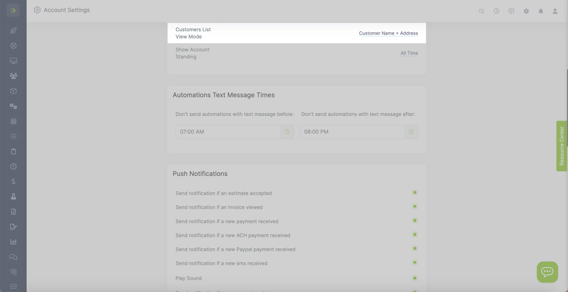Screen dimensions: 568x292
Task: Open the user profile icon top right
Action: (x=554, y=11)
